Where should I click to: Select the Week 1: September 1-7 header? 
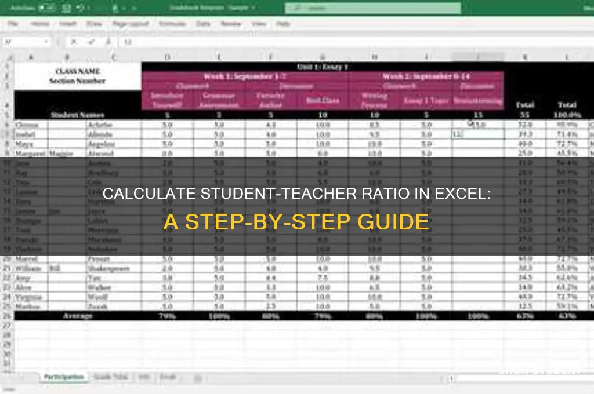[245, 76]
